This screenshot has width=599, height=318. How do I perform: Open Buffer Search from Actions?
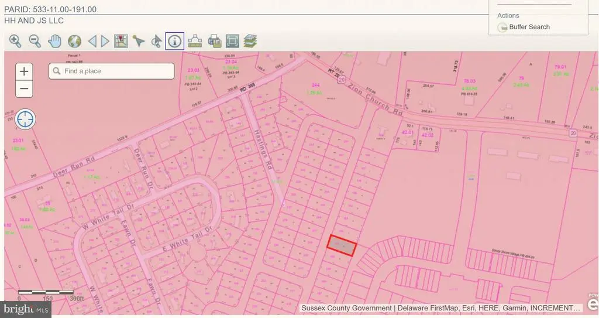coord(529,27)
